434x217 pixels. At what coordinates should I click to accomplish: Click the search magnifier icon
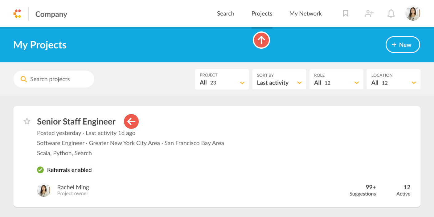24,79
